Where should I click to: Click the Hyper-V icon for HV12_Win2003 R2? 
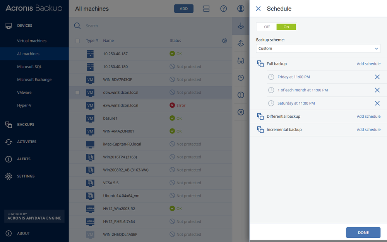(90, 209)
